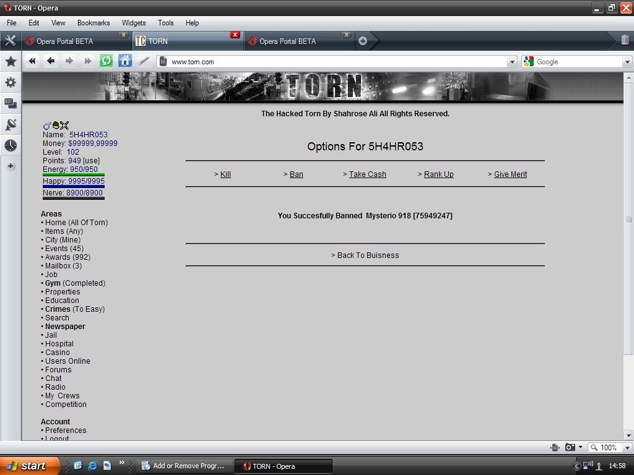Open the Preferences account link

pyautogui.click(x=66, y=430)
